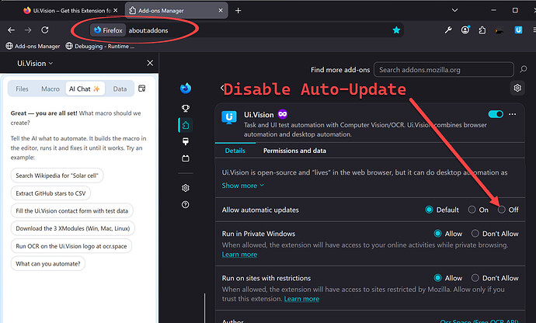
Task: Open the Firefox account icon
Action: point(465,30)
